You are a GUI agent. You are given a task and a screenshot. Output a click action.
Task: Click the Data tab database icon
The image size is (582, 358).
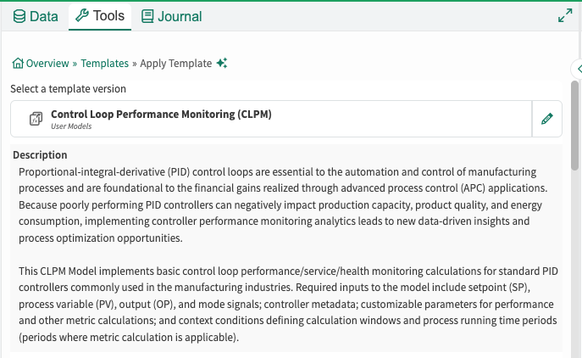[x=19, y=16]
